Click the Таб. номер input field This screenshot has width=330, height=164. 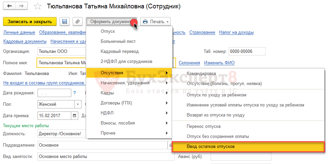pyautogui.click(x=247, y=51)
